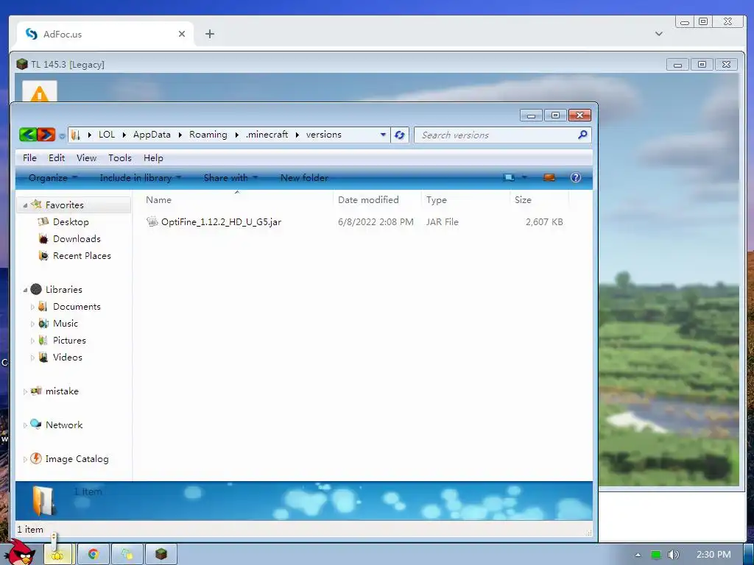Viewport: 754px width, 565px height.
Task: Open the File menu
Action: click(x=29, y=158)
